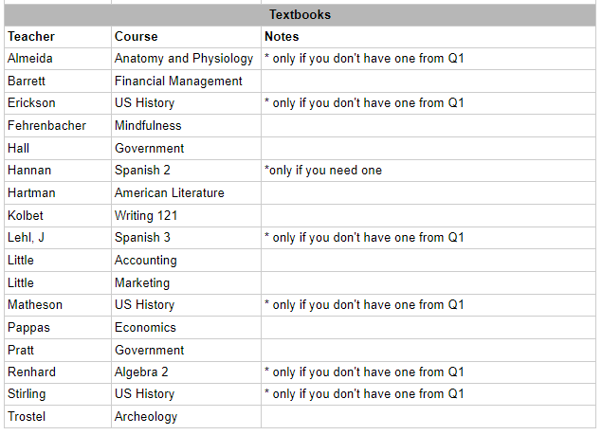The width and height of the screenshot is (602, 435).
Task: Select the Course column header
Action: [x=186, y=37]
